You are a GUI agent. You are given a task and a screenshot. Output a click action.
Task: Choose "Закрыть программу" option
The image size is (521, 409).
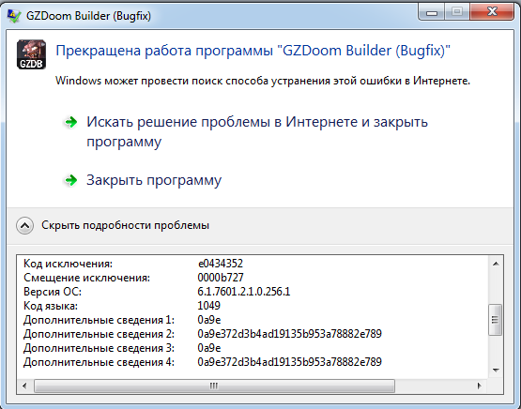click(154, 180)
